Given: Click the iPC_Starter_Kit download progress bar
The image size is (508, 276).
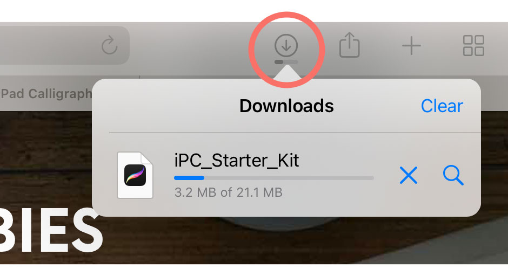Looking at the screenshot, I should pyautogui.click(x=274, y=178).
